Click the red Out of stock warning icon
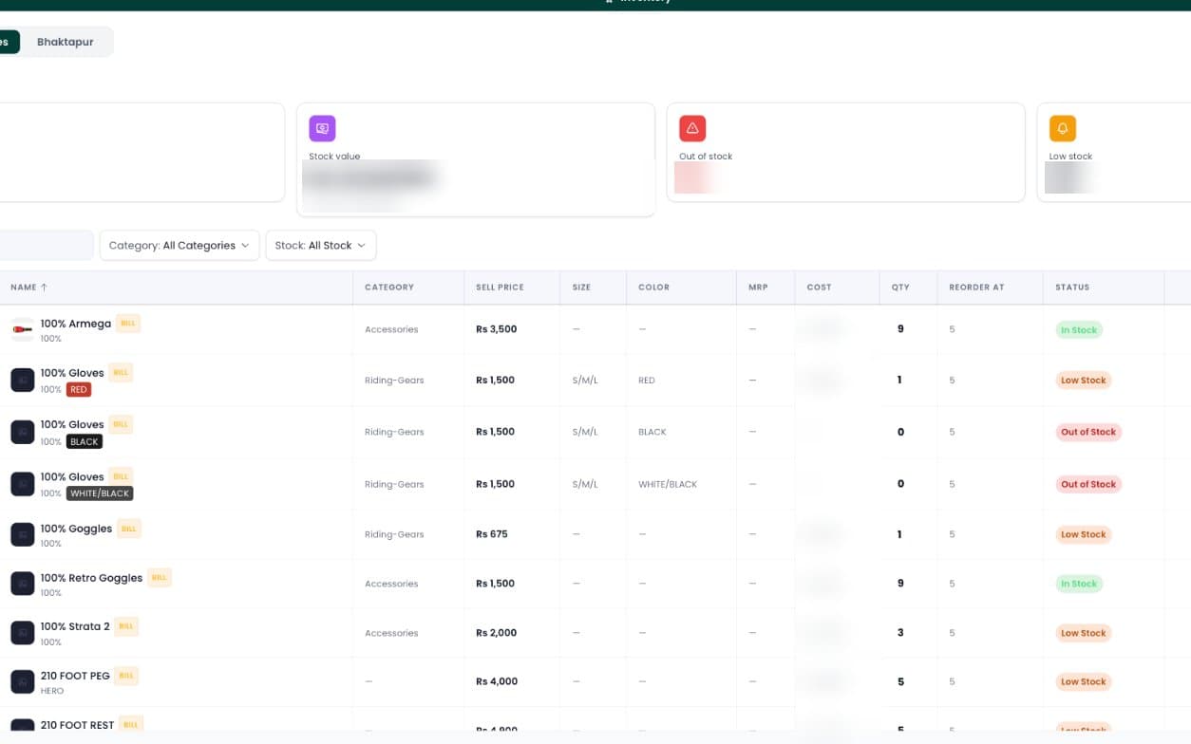This screenshot has width=1191, height=744. pos(692,128)
